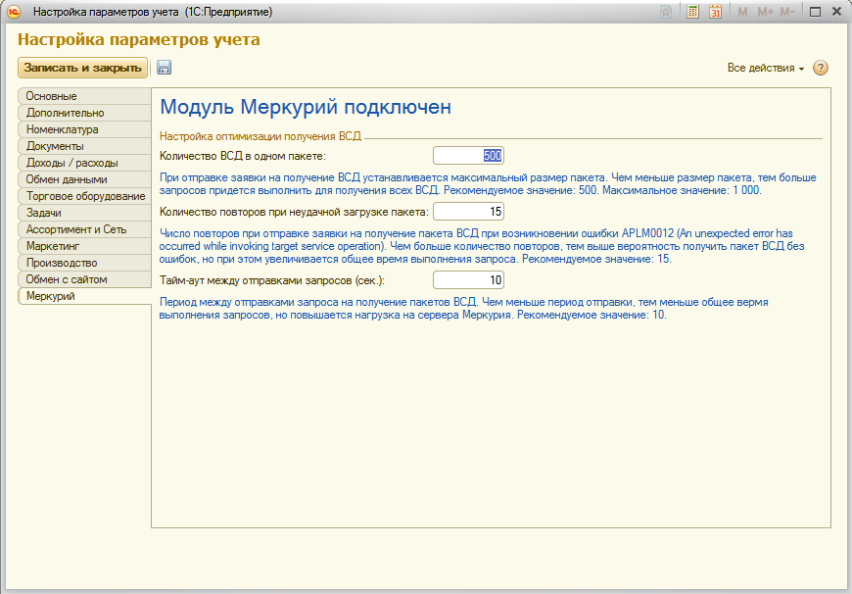The height and width of the screenshot is (594, 852).
Task: Select the Обмен с сайтом tab
Action: 85,279
